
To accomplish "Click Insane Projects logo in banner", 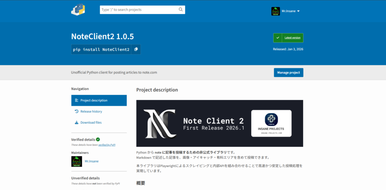I will click(x=271, y=119).
